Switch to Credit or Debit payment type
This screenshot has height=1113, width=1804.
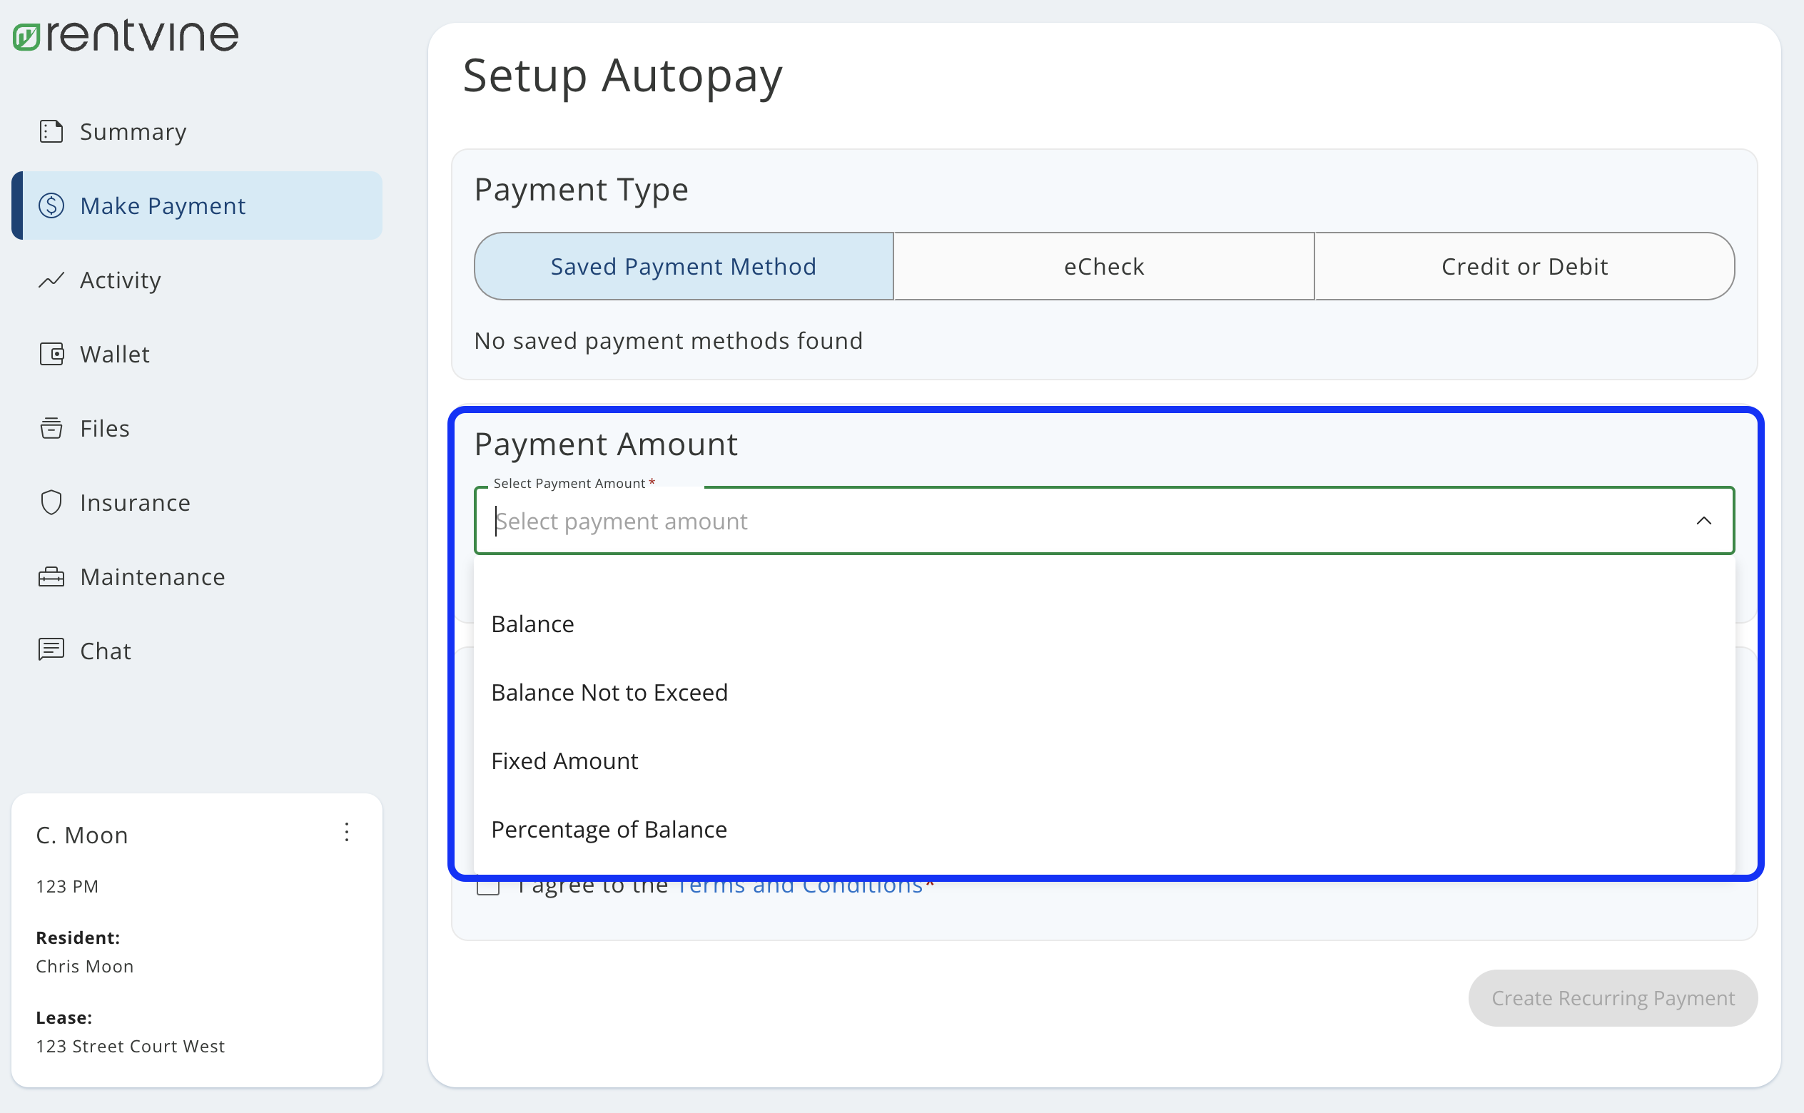point(1524,265)
